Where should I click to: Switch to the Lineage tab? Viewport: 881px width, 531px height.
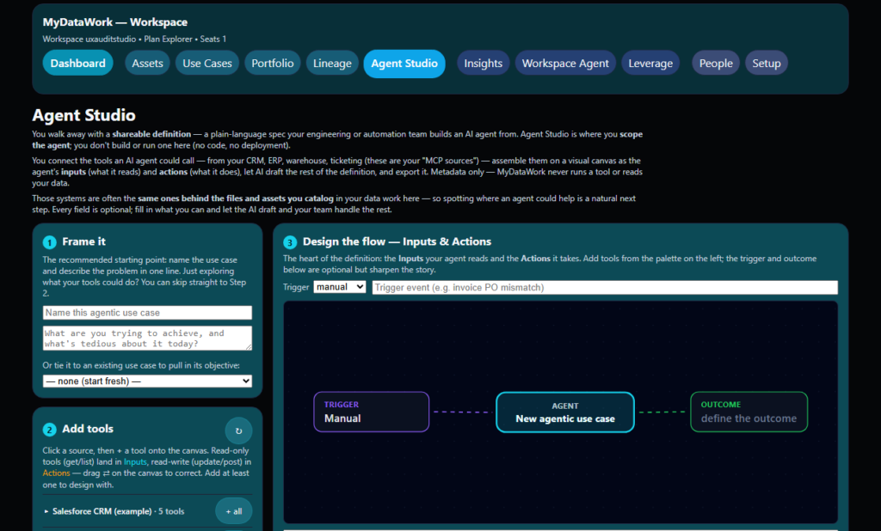pos(332,64)
